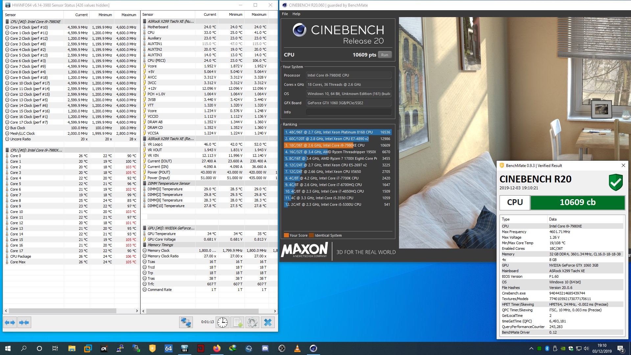Select CPU Package temperature row

click(71, 256)
